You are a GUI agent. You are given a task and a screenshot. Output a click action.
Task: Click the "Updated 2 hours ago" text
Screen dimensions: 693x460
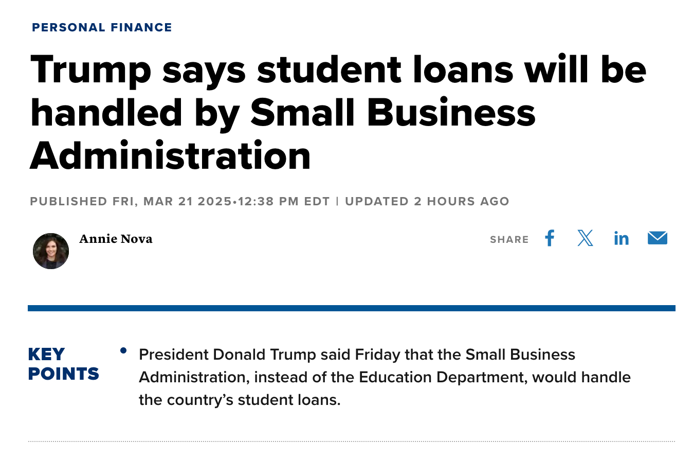pyautogui.click(x=427, y=201)
